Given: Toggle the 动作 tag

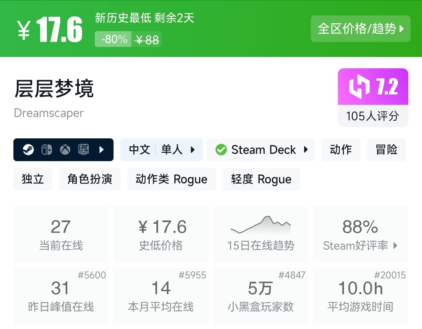Looking at the screenshot, I should point(341,150).
